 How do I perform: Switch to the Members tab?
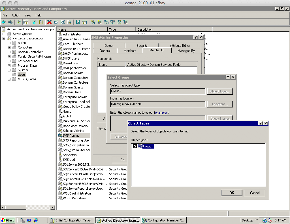130,51
